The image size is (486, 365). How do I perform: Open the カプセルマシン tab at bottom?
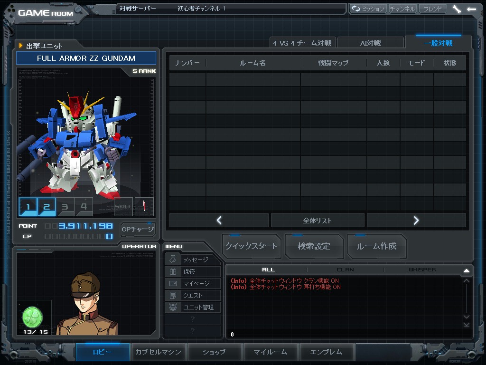(158, 352)
